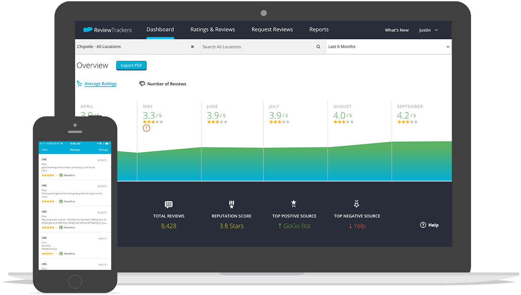This screenshot has width=521, height=295.
Task: Select the MAY 3.3 rating column
Action: pyautogui.click(x=169, y=141)
